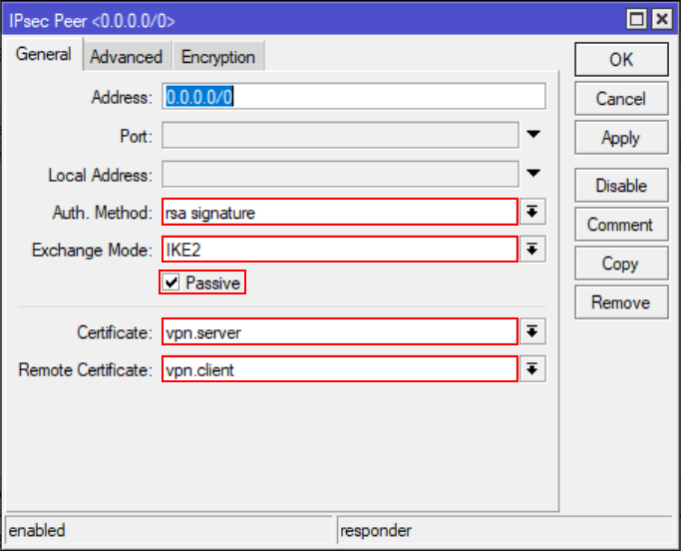The height and width of the screenshot is (551, 681).
Task: Click the Address input field
Action: (354, 97)
